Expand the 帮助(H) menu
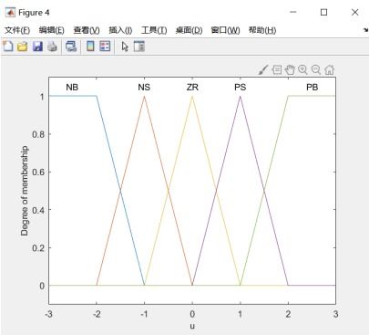This screenshot has height=335, width=369. pos(262,30)
